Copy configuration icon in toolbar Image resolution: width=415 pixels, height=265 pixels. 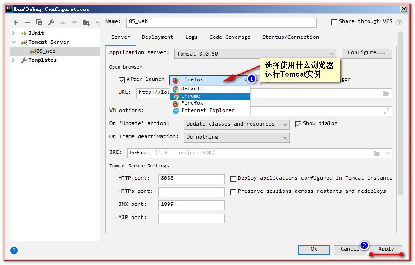point(39,23)
